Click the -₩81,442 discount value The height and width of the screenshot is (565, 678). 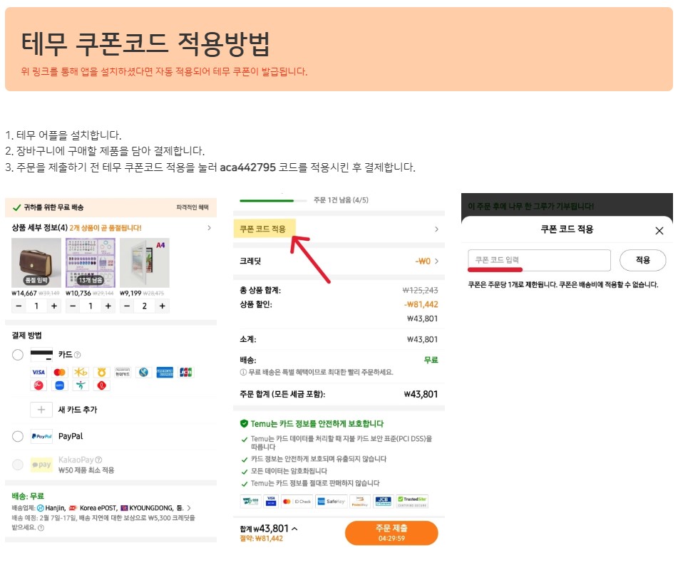click(421, 304)
